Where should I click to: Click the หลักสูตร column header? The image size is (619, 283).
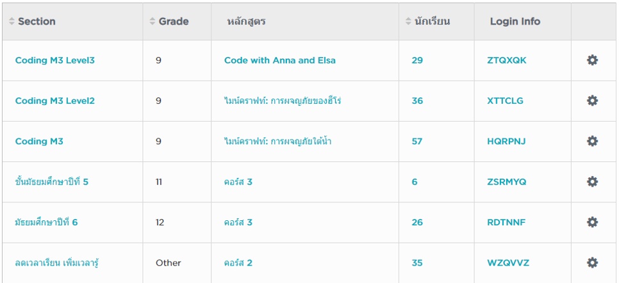[x=246, y=21]
